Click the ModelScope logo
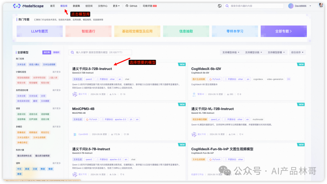Viewport: 327px width, 184px height. [x=28, y=6]
